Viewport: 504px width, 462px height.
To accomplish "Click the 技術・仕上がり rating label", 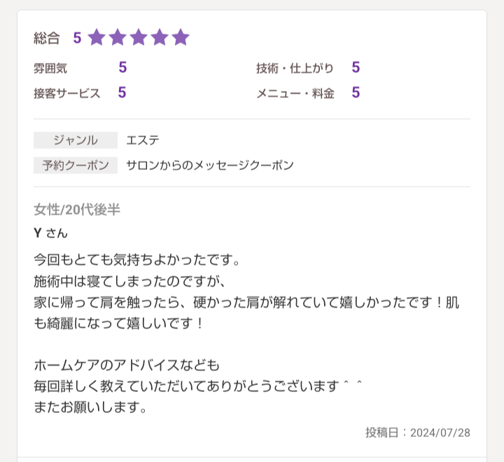I will click(x=295, y=68).
